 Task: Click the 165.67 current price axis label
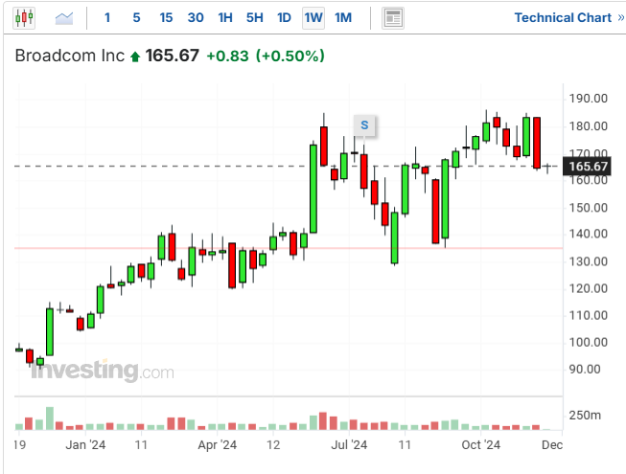pyautogui.click(x=587, y=166)
